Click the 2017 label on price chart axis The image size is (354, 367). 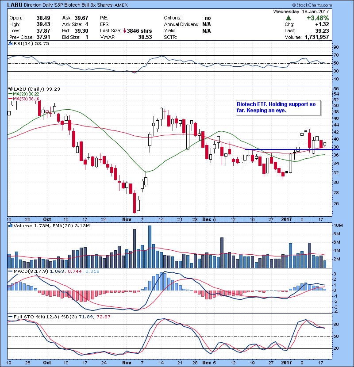point(287,219)
